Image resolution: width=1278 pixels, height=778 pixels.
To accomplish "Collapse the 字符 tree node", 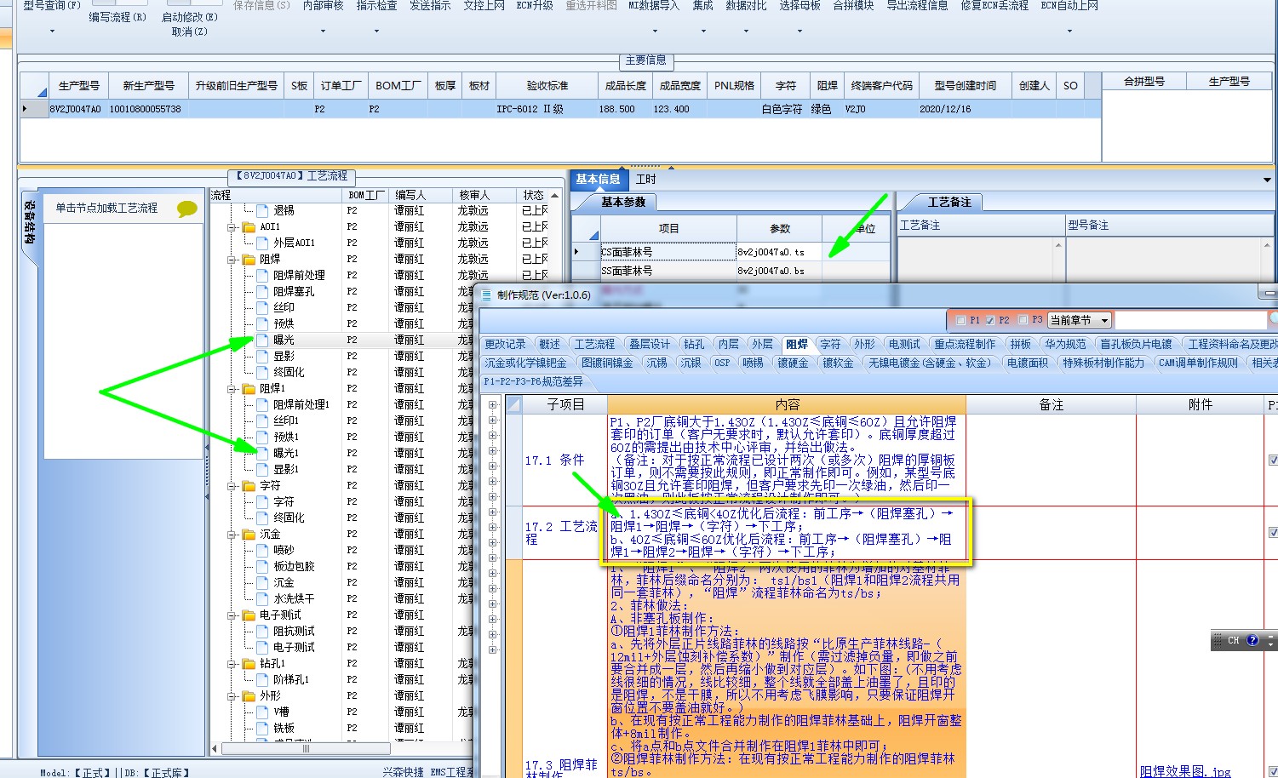I will [x=232, y=486].
